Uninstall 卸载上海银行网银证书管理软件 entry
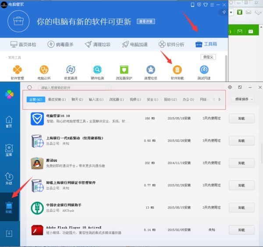This screenshot has height=247, width=263. coord(242,185)
